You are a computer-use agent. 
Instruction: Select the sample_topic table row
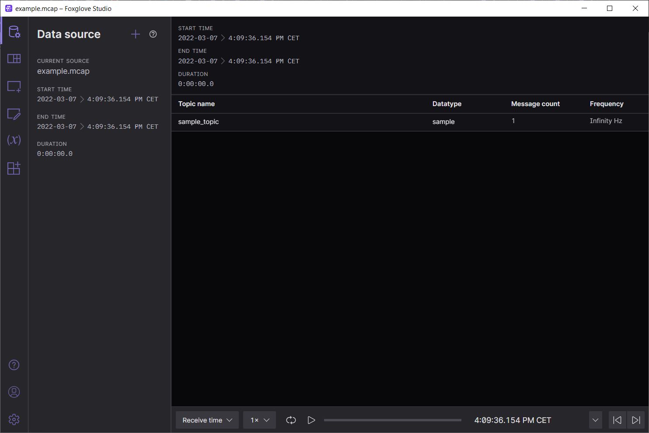tap(199, 122)
